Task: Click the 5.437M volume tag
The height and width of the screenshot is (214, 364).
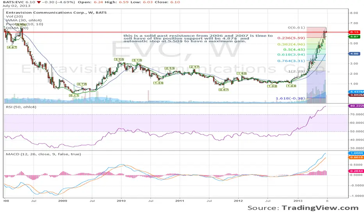Action: click(356, 92)
